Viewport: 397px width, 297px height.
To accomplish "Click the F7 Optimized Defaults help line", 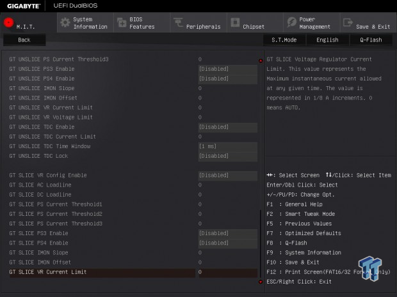I will (x=304, y=233).
